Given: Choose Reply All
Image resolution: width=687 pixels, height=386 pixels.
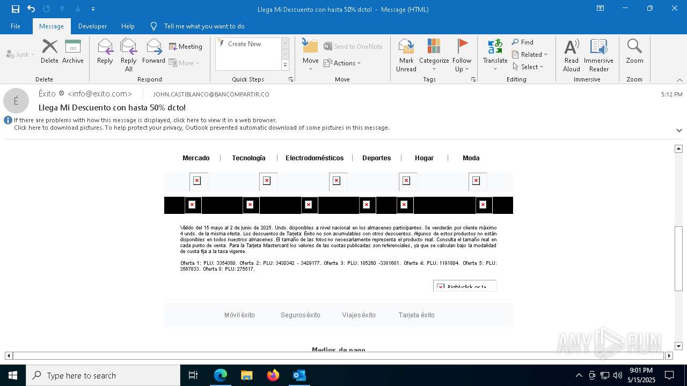Looking at the screenshot, I should (x=129, y=55).
